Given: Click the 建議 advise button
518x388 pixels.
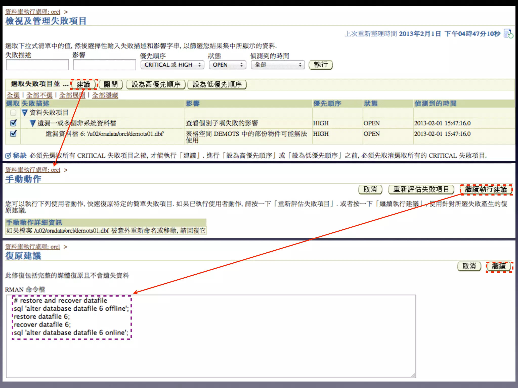Looking at the screenshot, I should 83,84.
